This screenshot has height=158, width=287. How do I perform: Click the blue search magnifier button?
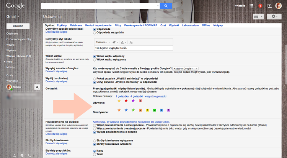pyautogui.click(x=166, y=6)
